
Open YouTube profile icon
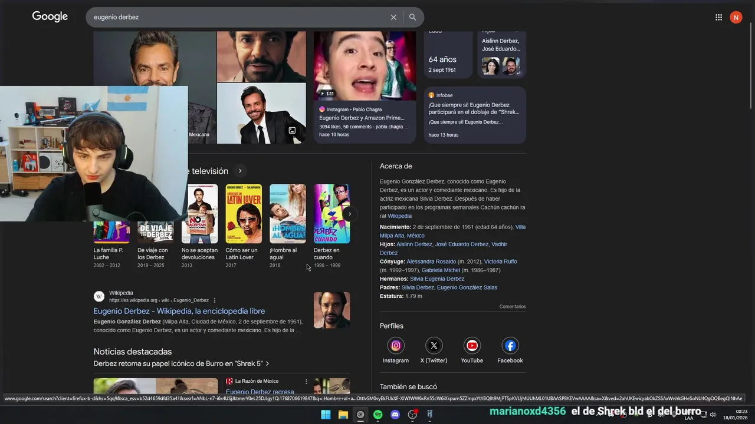[472, 346]
